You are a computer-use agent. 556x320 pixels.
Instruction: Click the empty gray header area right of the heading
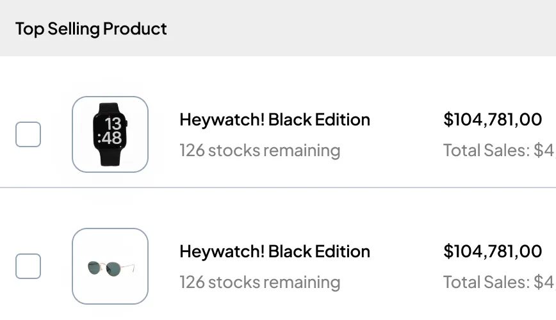pyautogui.click(x=359, y=29)
